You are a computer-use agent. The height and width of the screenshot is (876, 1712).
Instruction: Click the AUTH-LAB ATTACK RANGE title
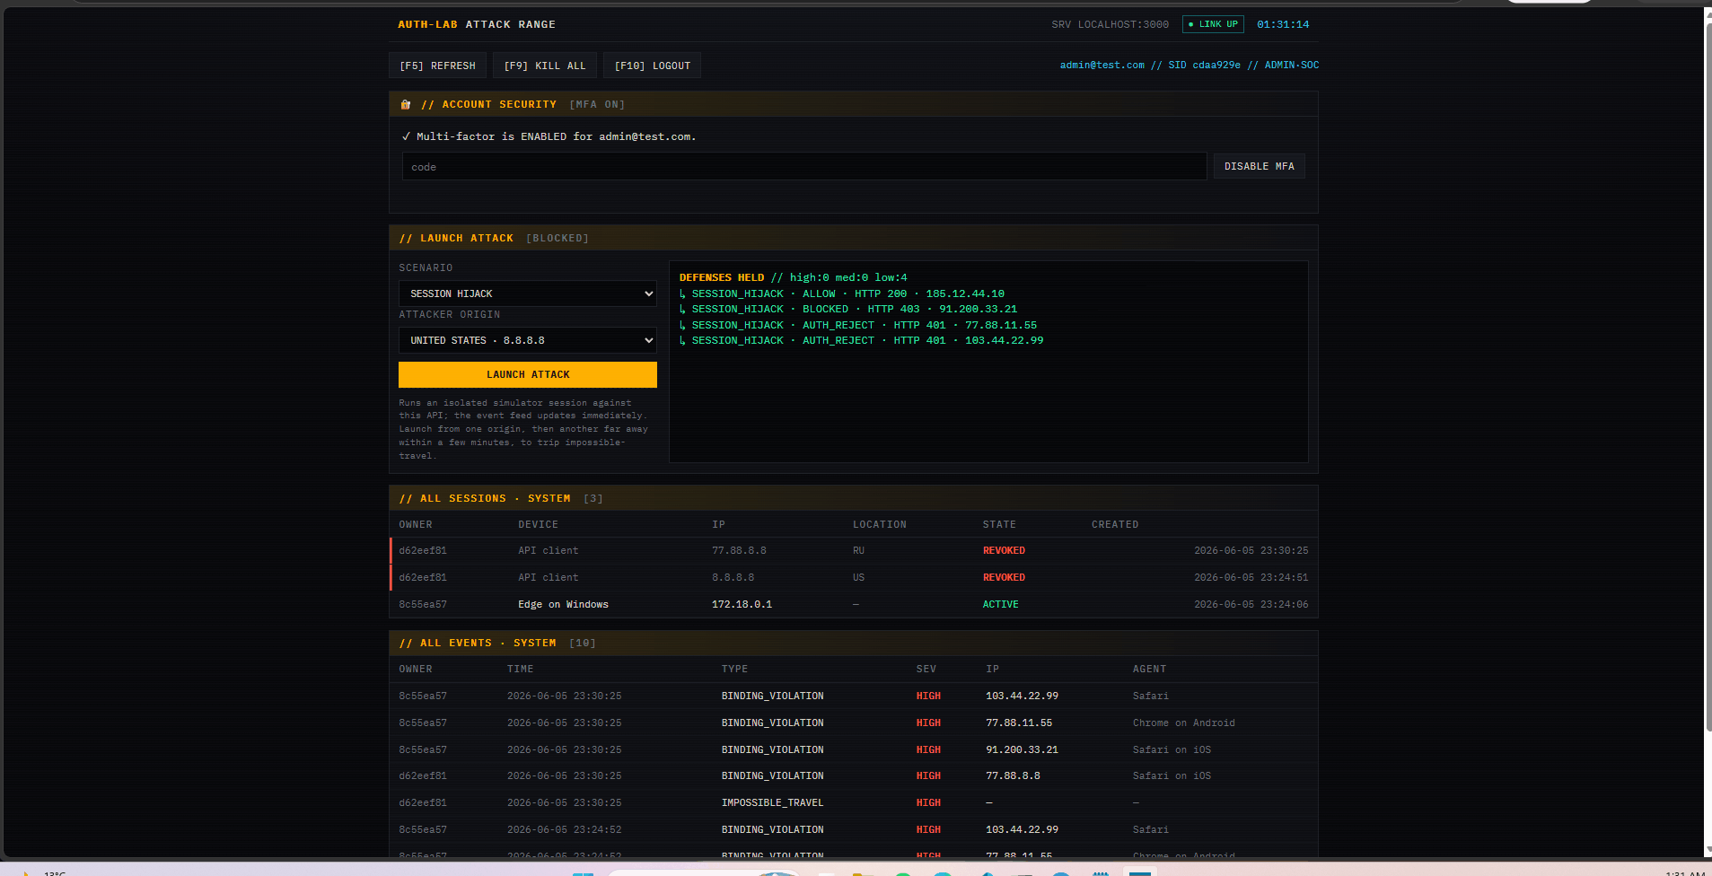[477, 24]
